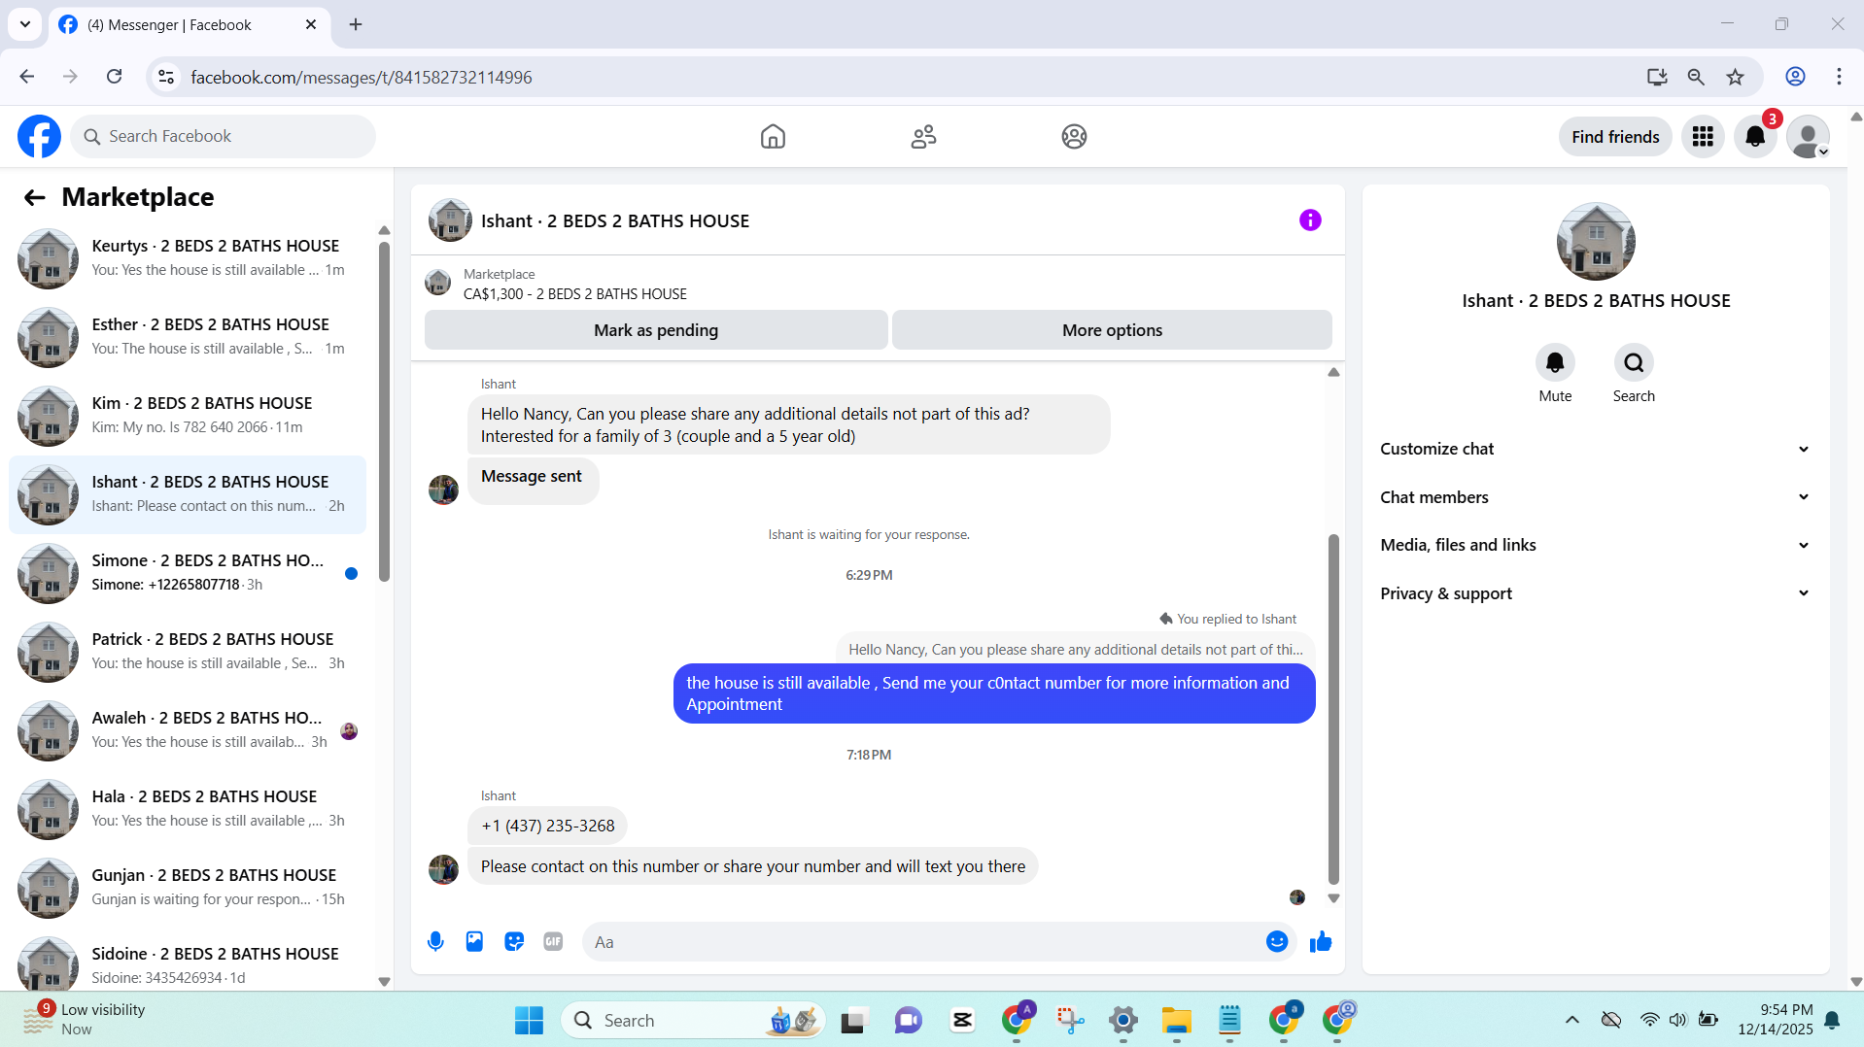Bookmark this page star icon
The image size is (1864, 1047).
1735,77
